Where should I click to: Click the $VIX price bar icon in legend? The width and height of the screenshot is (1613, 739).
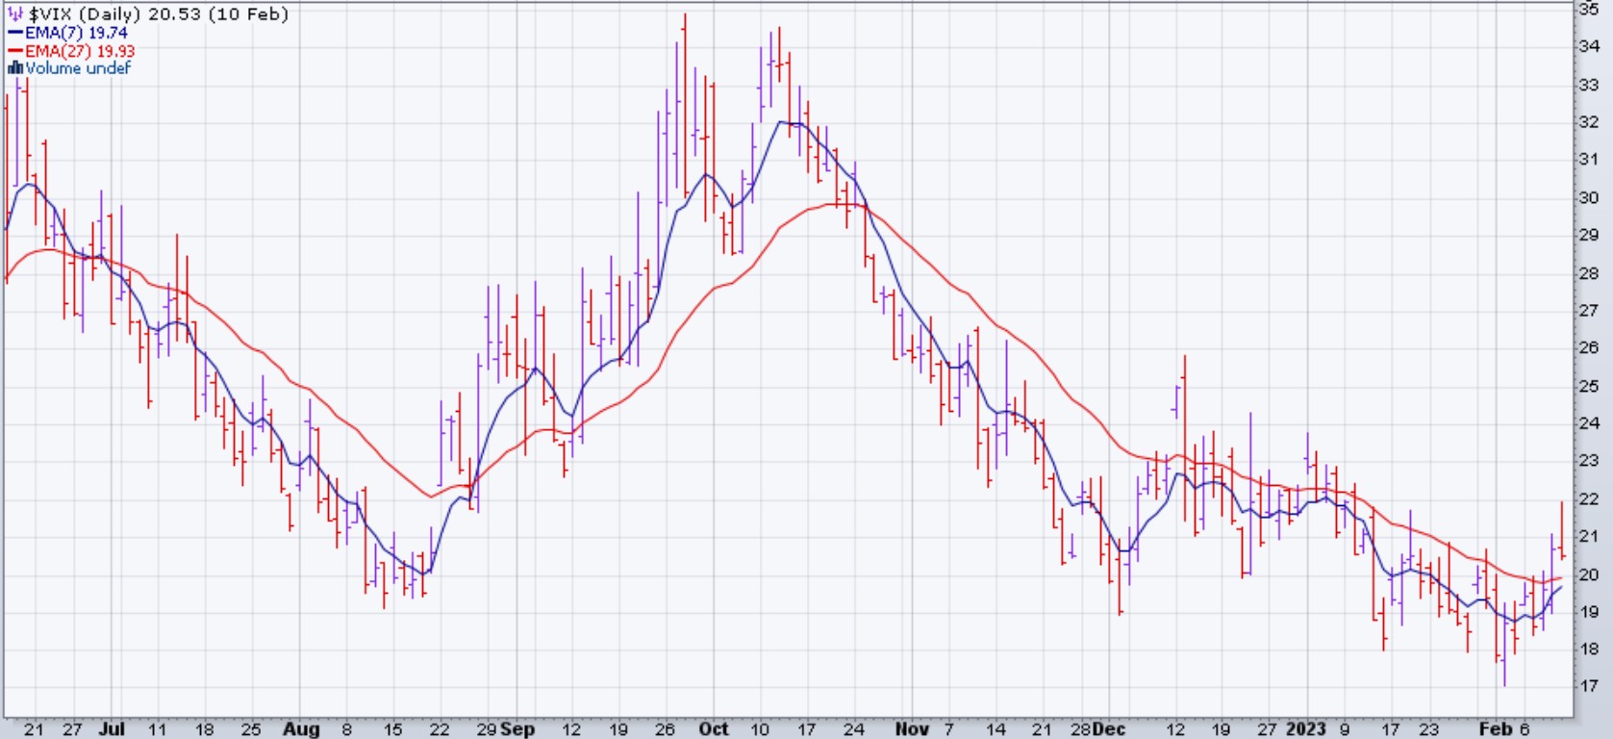point(15,14)
